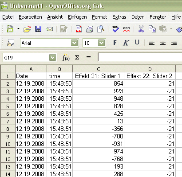Run Spellcheck with ABC checkmark icon
The width and height of the screenshot is (182, 177).
pyautogui.click(x=115, y=29)
